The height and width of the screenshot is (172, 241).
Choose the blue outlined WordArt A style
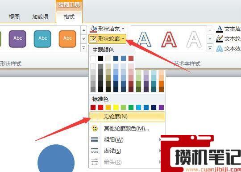click(144, 39)
